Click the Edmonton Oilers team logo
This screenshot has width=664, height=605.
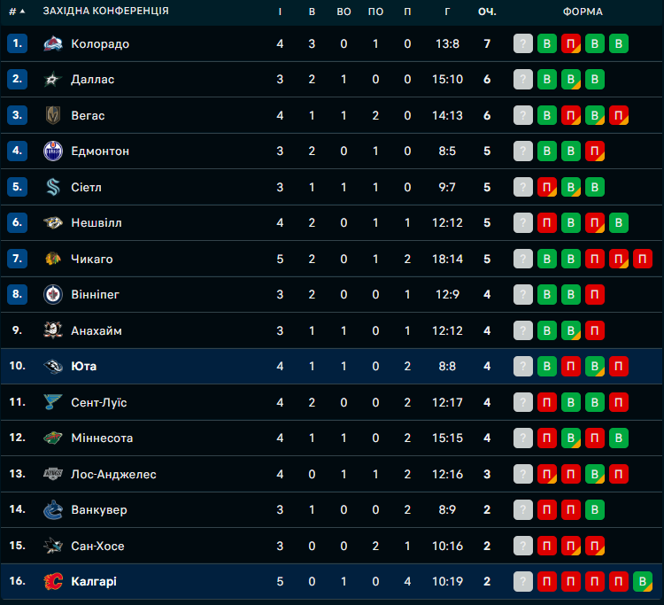point(53,151)
